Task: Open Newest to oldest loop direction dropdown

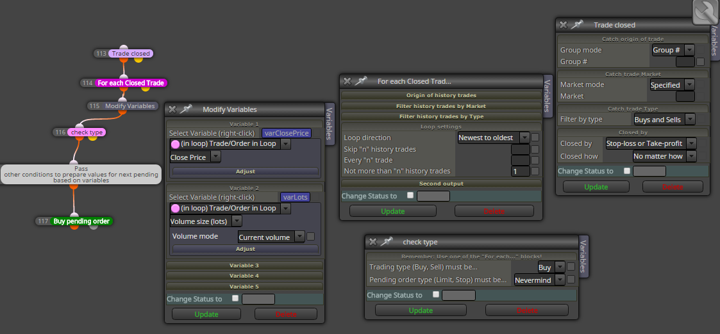Action: click(x=494, y=138)
